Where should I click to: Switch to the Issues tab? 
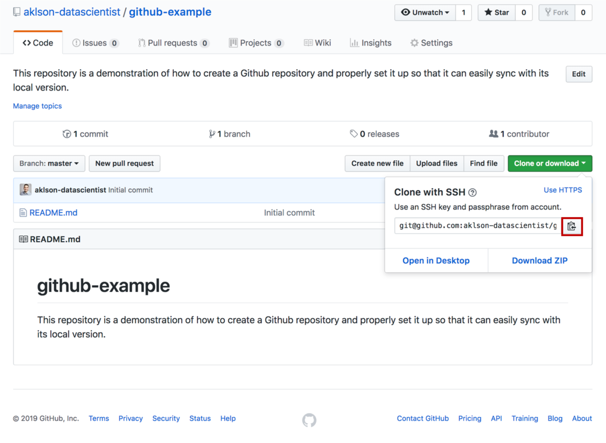pos(96,43)
